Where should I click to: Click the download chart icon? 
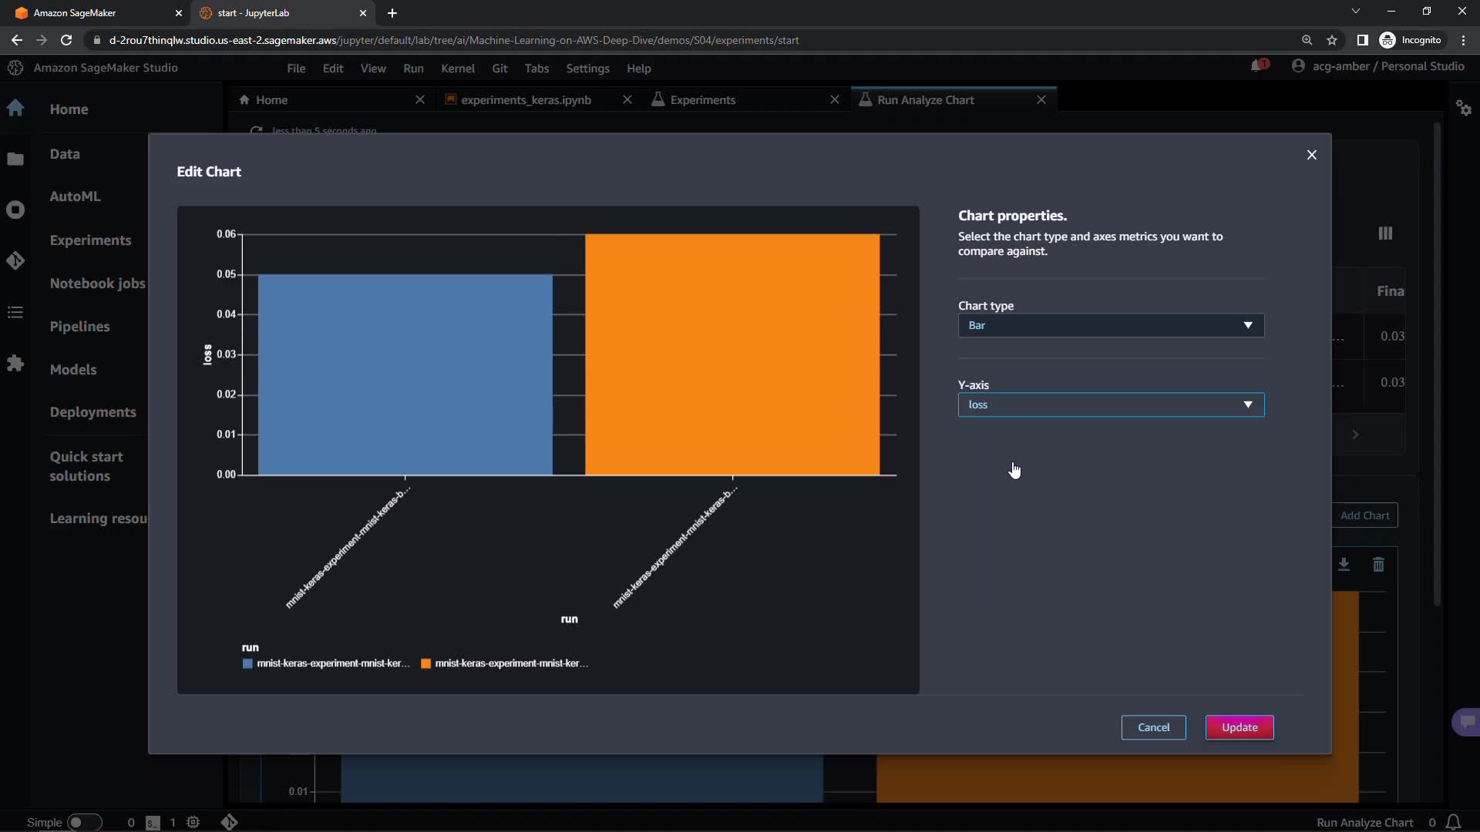tap(1344, 565)
